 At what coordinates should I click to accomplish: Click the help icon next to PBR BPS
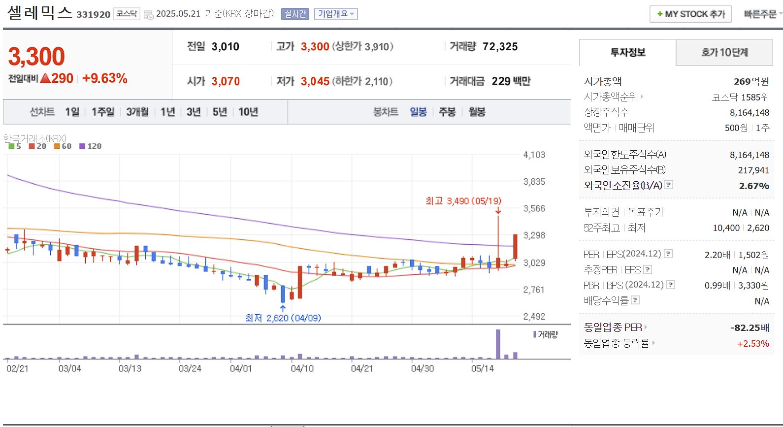tap(671, 285)
